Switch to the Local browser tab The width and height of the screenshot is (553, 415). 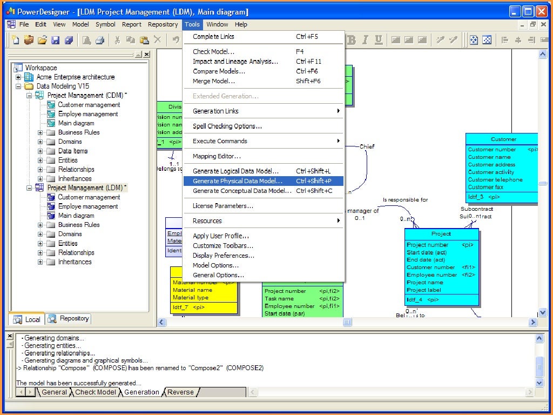point(27,319)
